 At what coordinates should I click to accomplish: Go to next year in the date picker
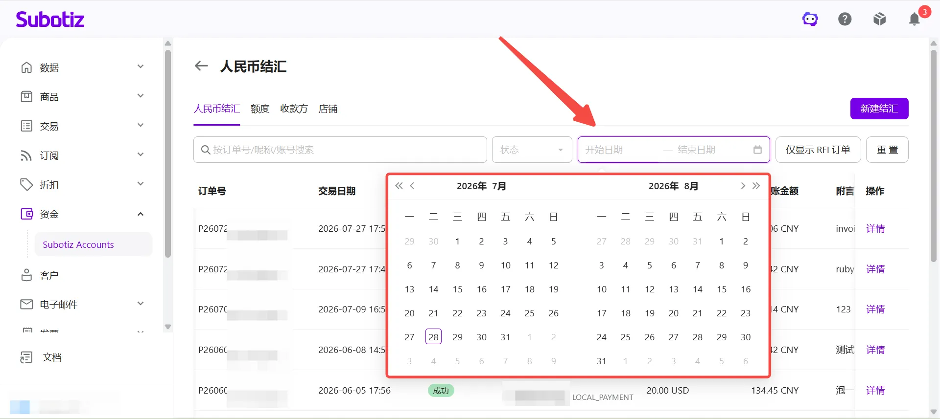756,186
